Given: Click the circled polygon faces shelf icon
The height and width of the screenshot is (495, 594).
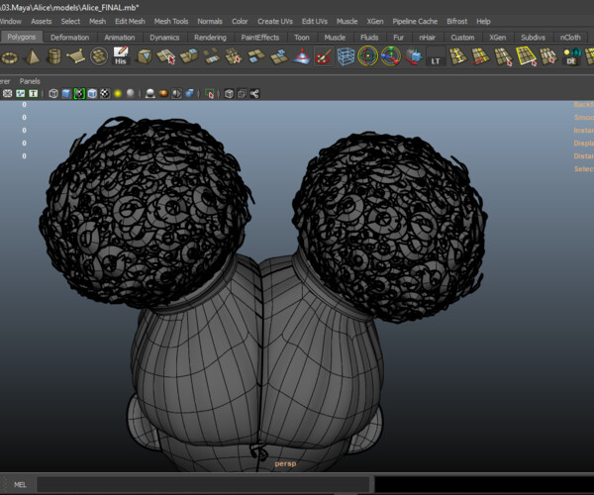Looking at the screenshot, I should pos(99,56).
